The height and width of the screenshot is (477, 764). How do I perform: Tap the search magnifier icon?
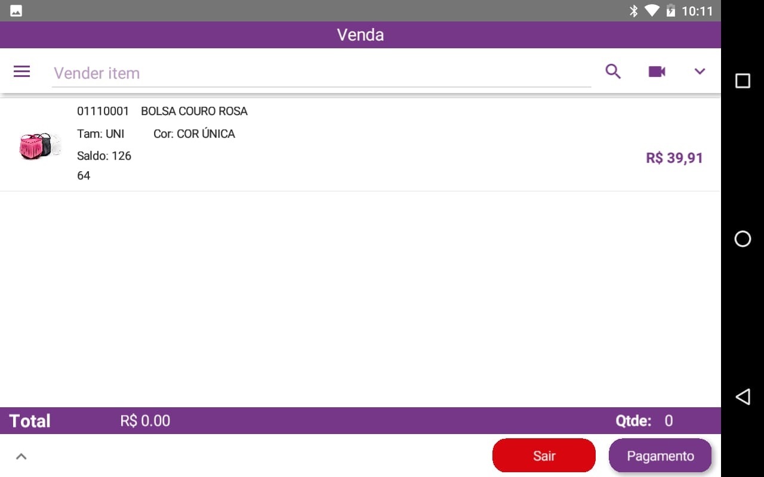[x=613, y=72]
